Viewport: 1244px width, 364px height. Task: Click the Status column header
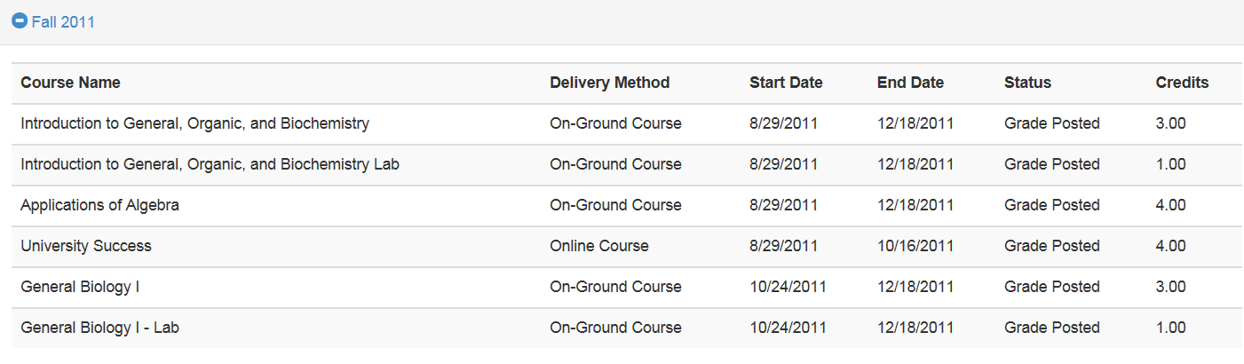pos(1027,83)
